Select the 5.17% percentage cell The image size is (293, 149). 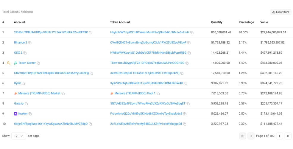tap(243, 42)
